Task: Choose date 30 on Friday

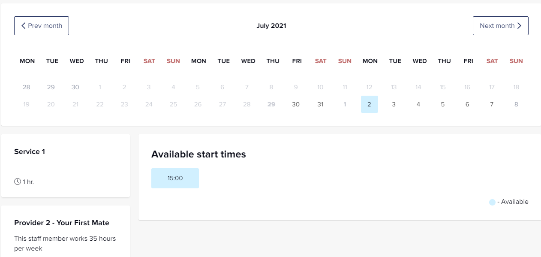Action: (x=296, y=104)
